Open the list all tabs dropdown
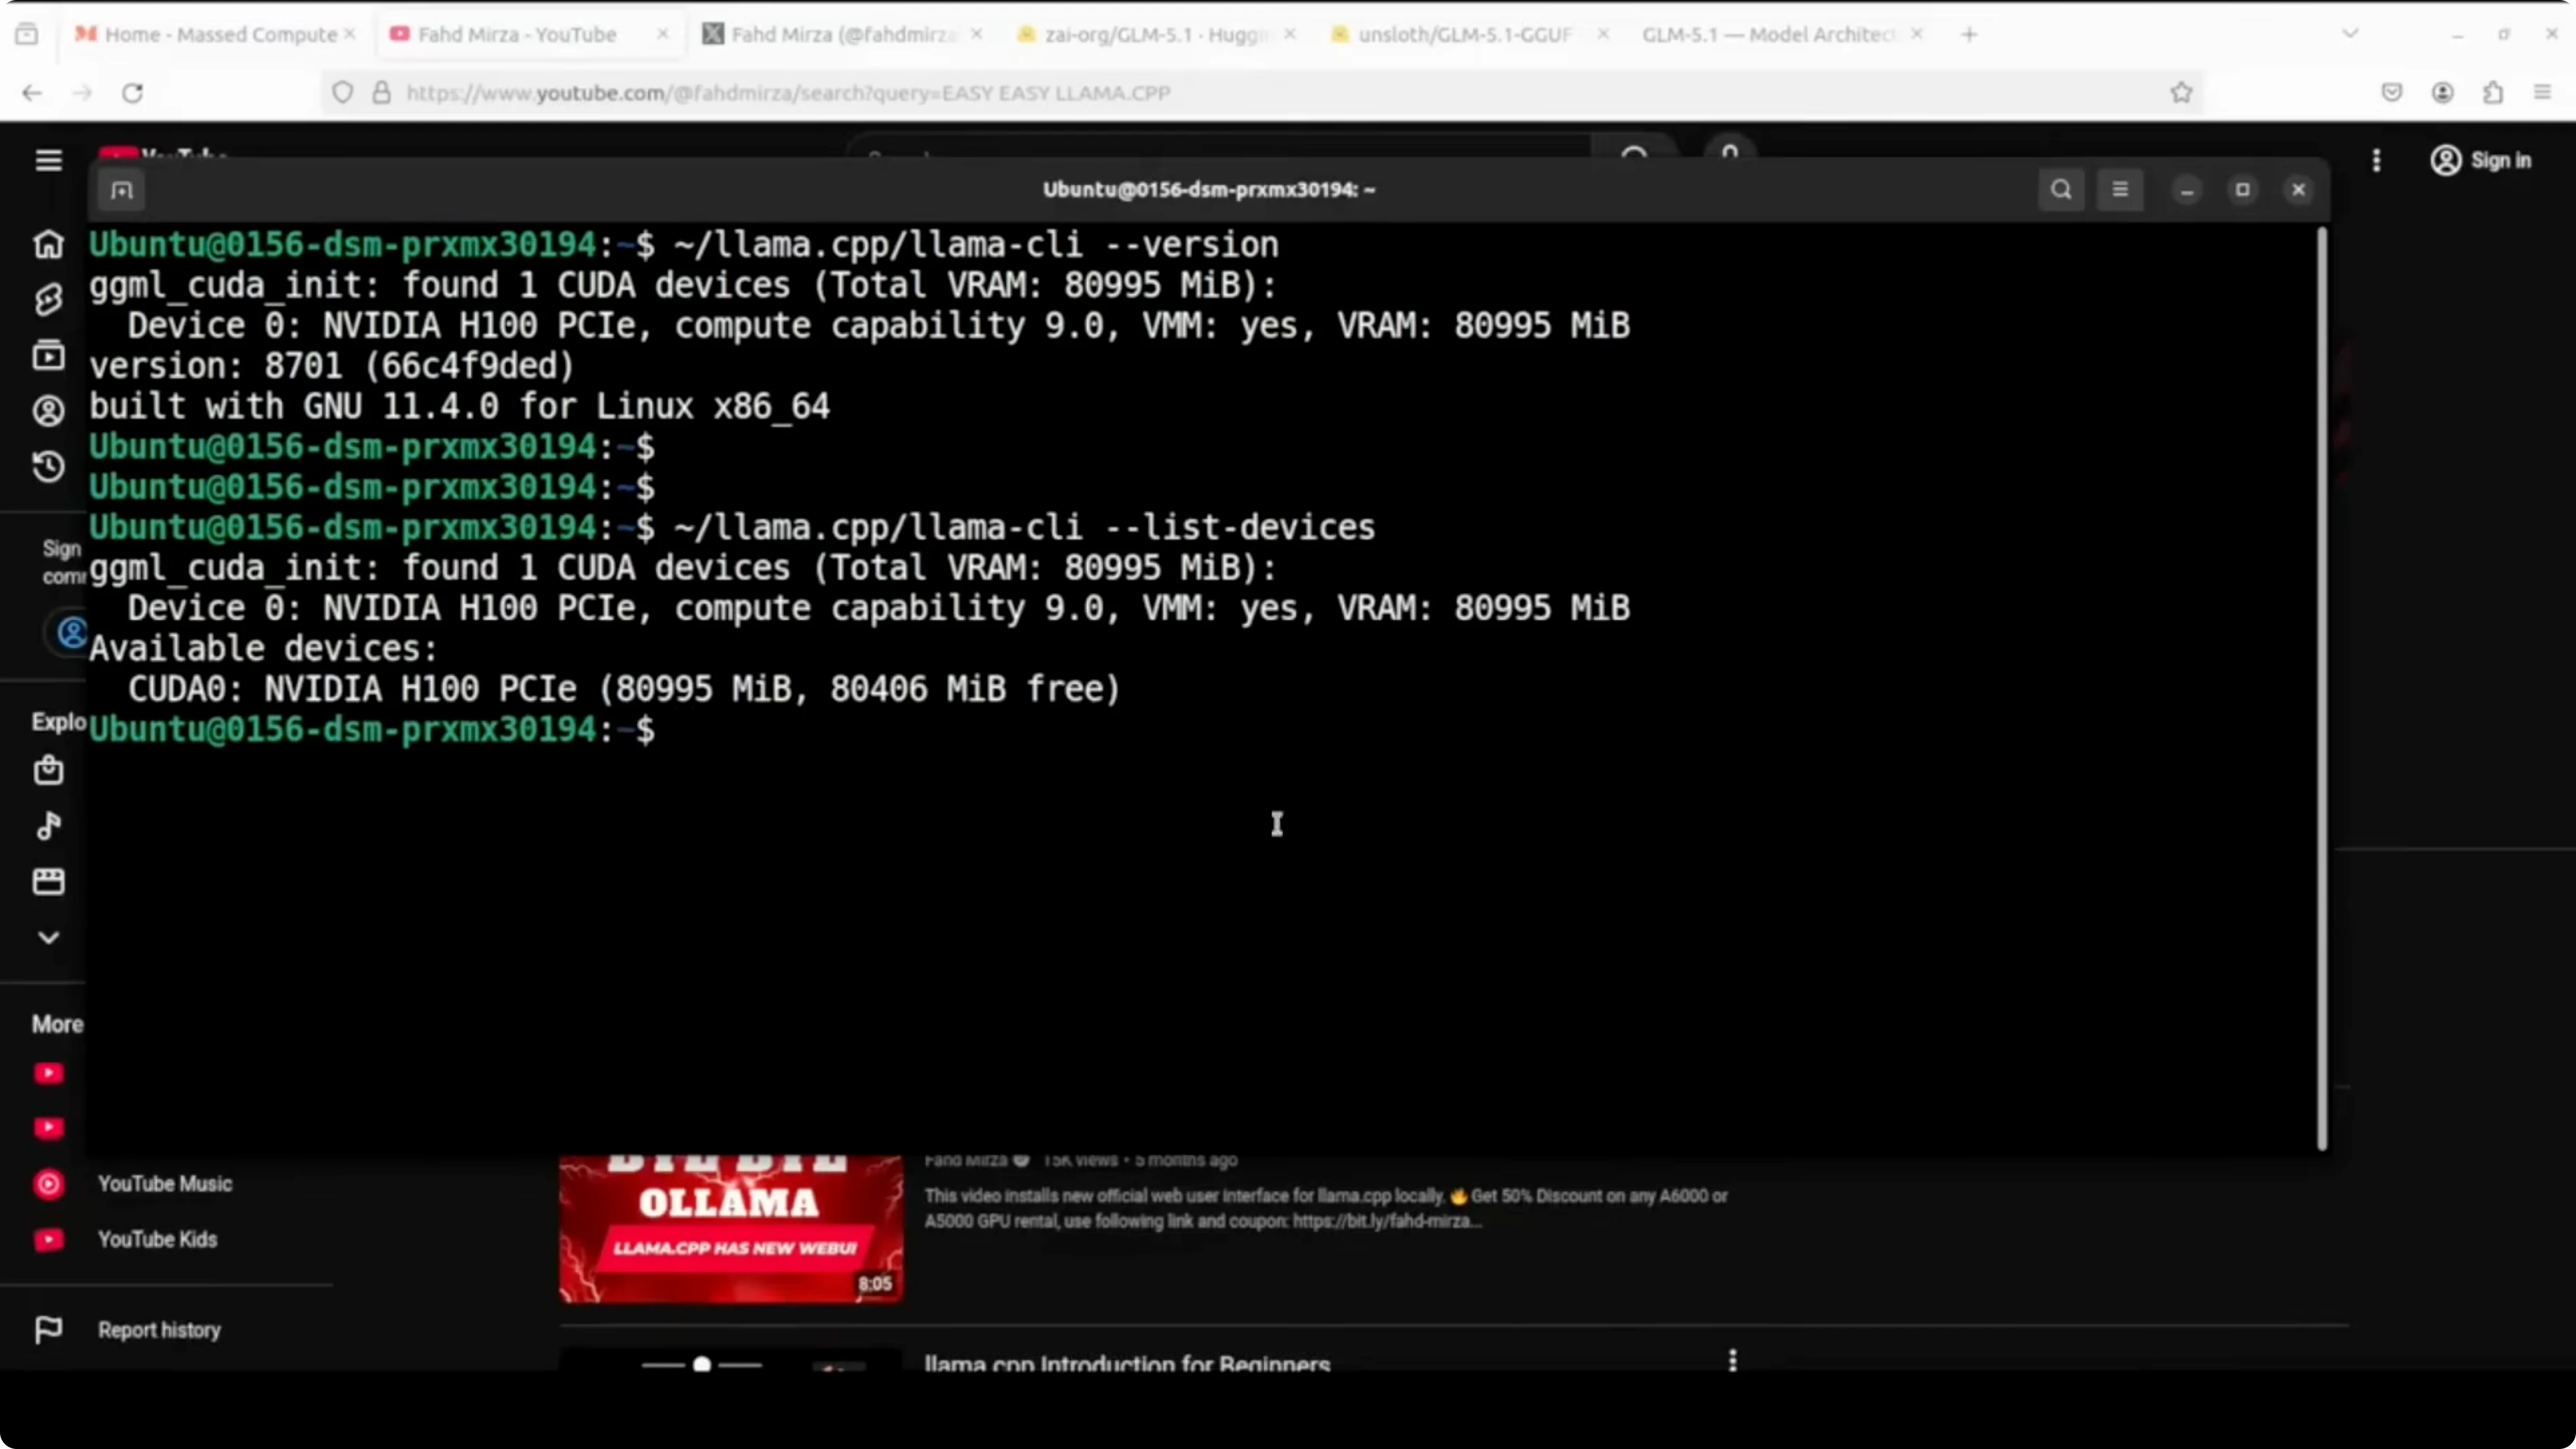Image resolution: width=2576 pixels, height=1449 pixels. click(2350, 34)
